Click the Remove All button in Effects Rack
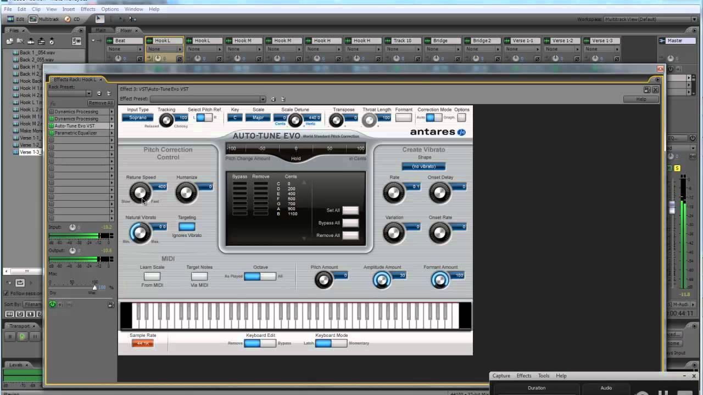703x395 pixels. tap(101, 103)
